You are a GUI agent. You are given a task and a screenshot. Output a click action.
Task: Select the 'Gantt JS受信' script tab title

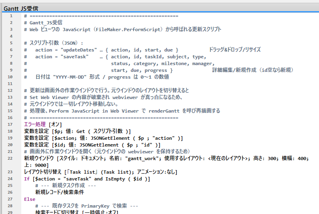coord(21,8)
